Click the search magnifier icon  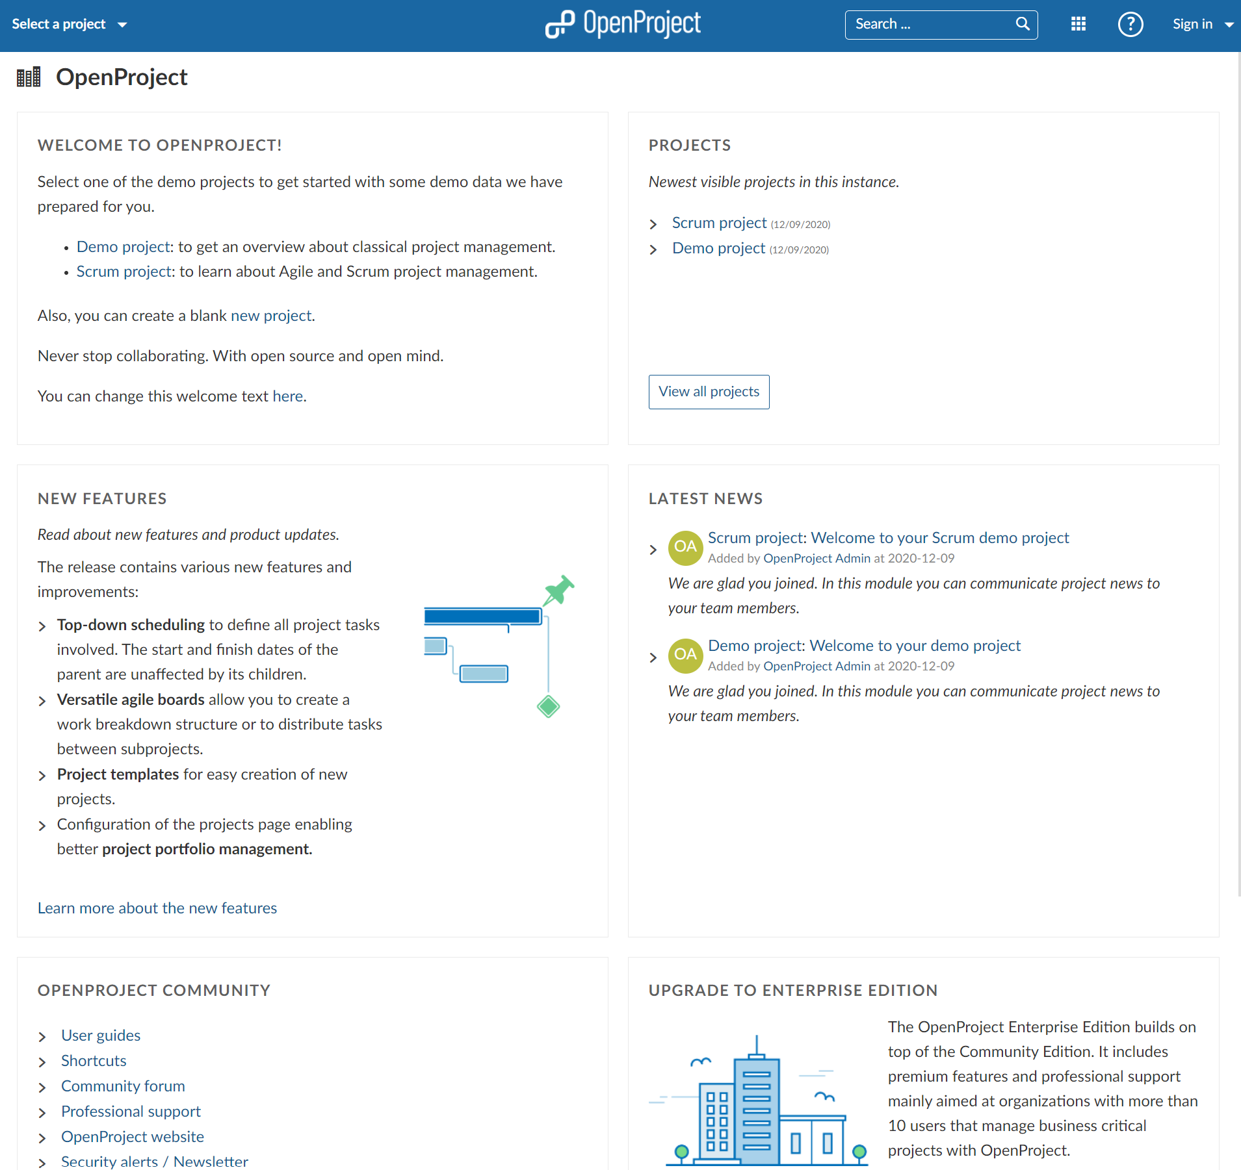tap(1023, 24)
